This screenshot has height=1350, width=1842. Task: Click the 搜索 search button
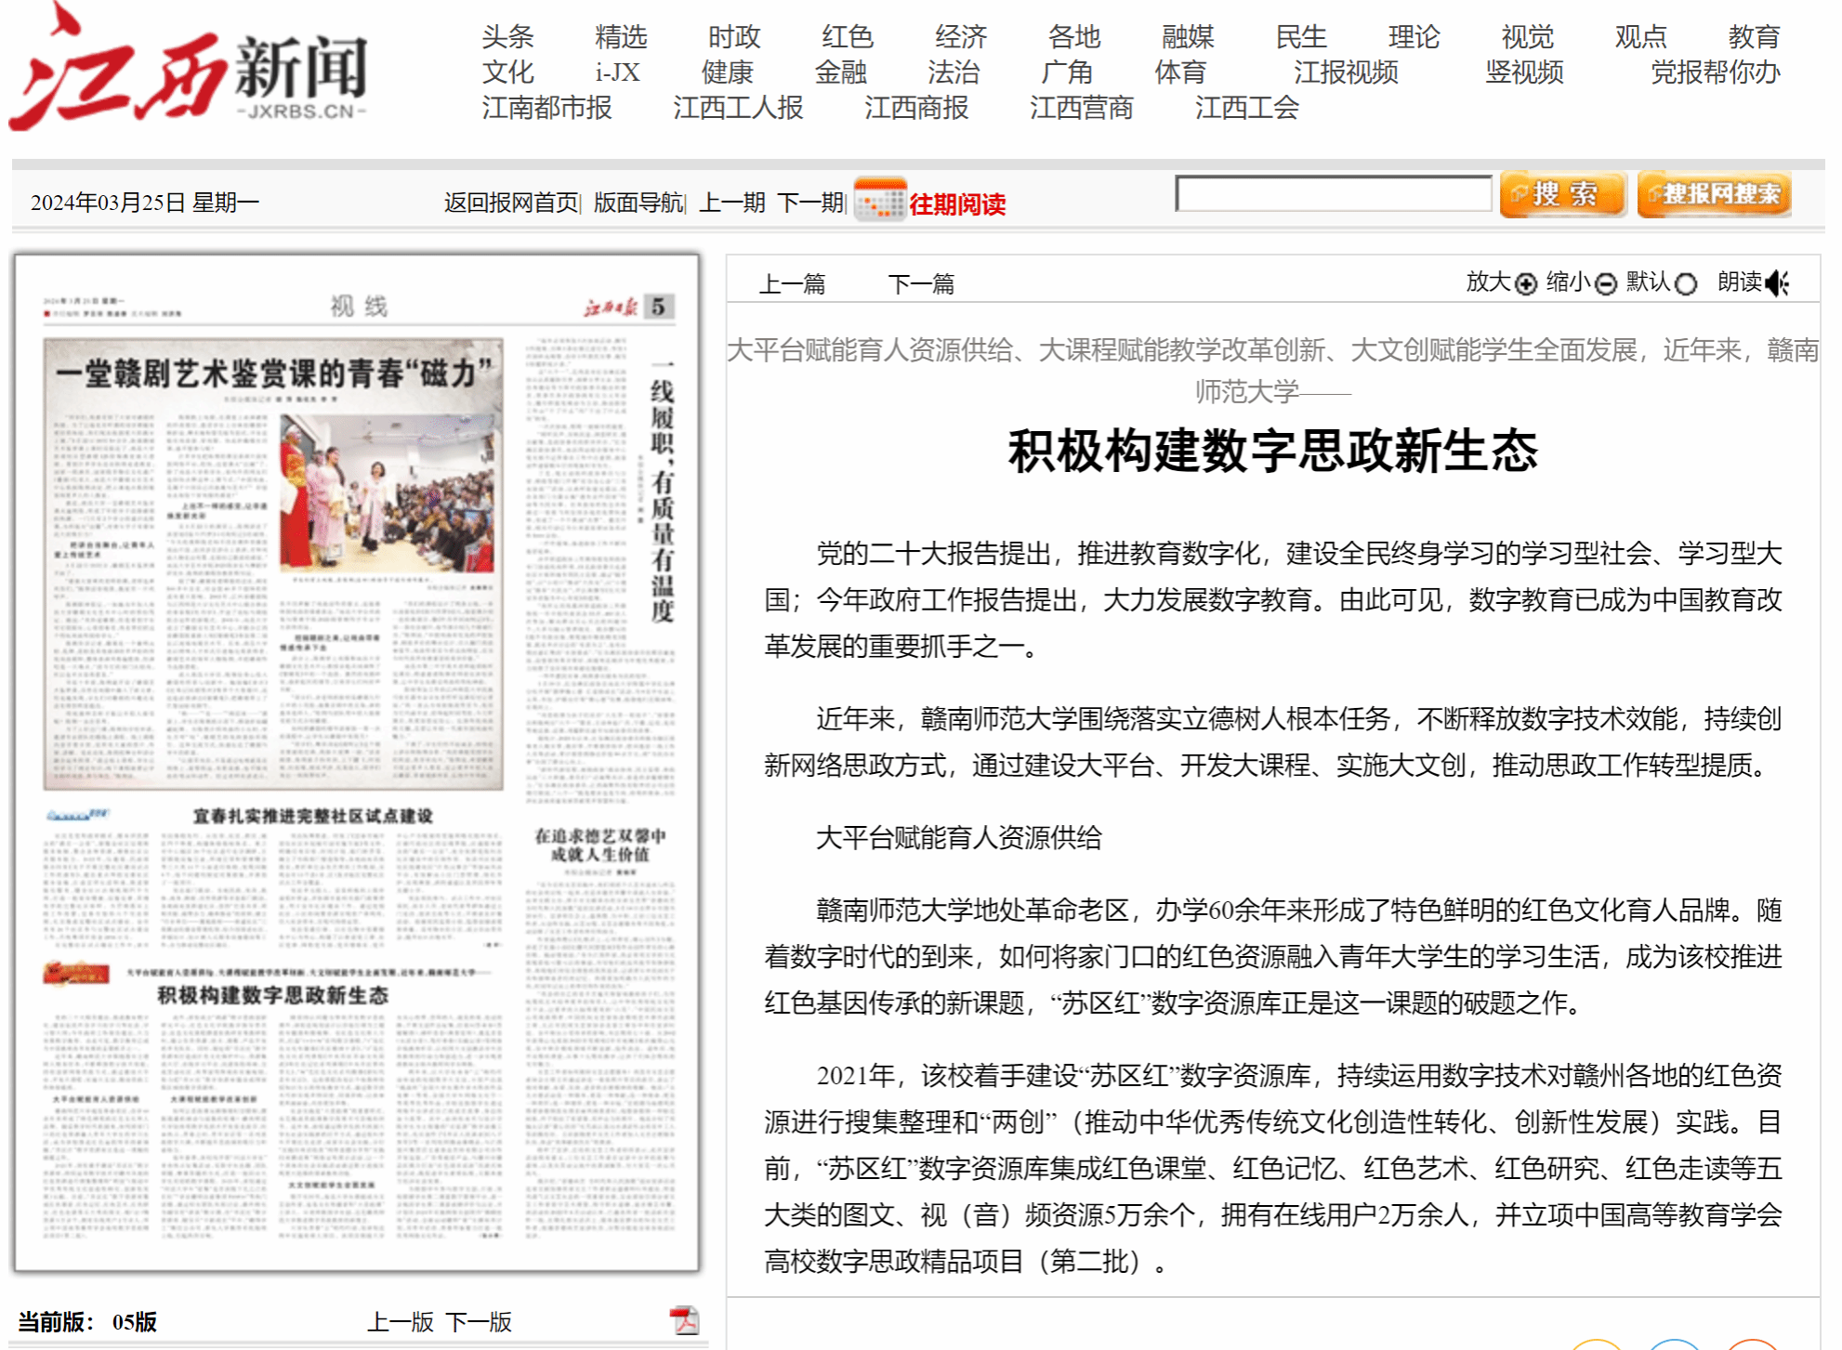[x=1563, y=194]
